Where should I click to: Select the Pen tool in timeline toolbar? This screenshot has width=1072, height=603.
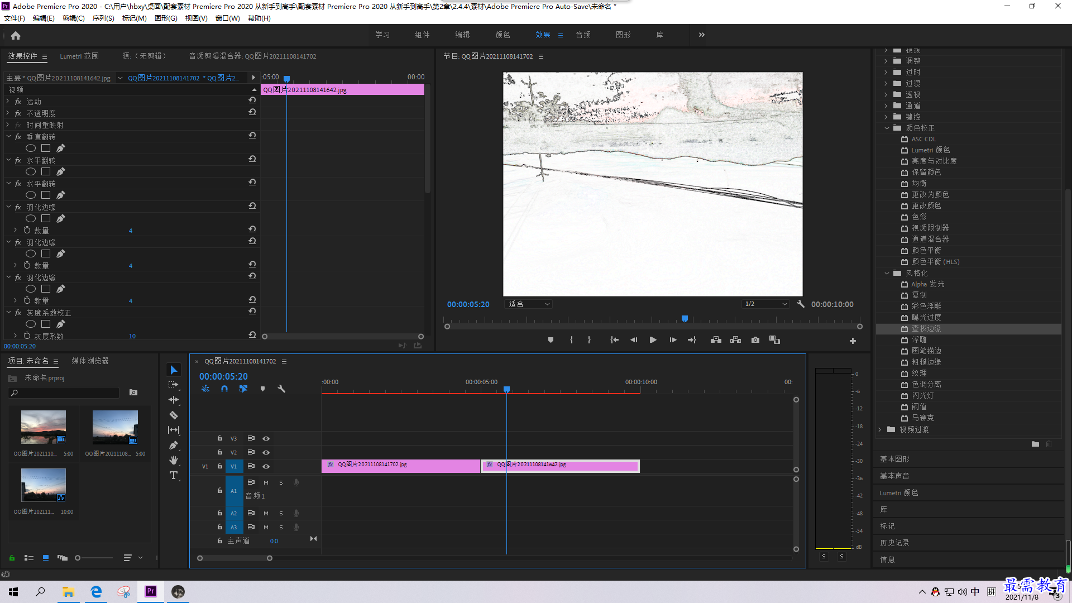(x=174, y=445)
